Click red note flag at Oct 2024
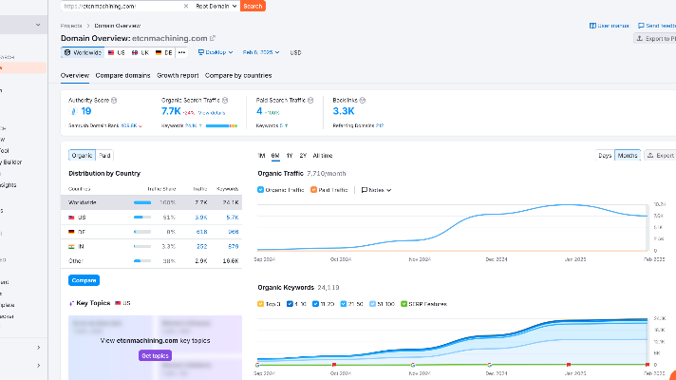This screenshot has width=676, height=380. (x=334, y=365)
